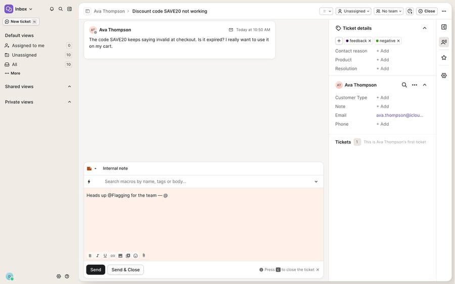Insert an image via the image icon
Image resolution: width=455 pixels, height=284 pixels.
[120, 256]
